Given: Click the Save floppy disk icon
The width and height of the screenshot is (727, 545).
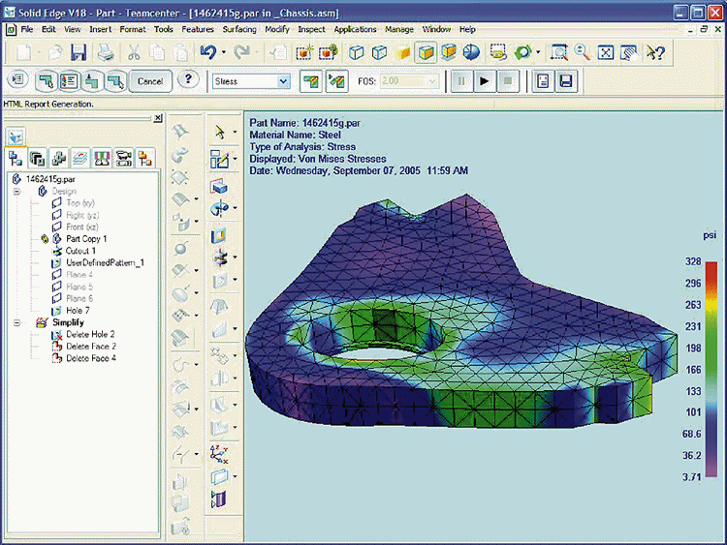Looking at the screenshot, I should [x=79, y=52].
